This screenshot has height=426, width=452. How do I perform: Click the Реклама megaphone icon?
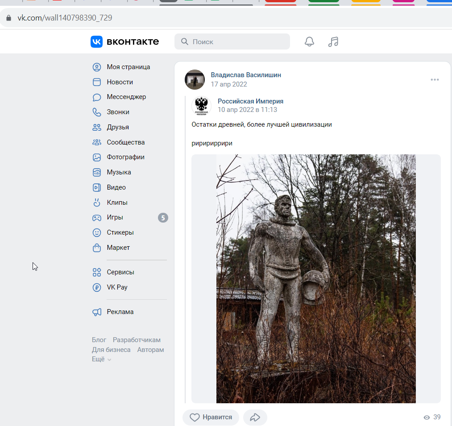click(97, 312)
